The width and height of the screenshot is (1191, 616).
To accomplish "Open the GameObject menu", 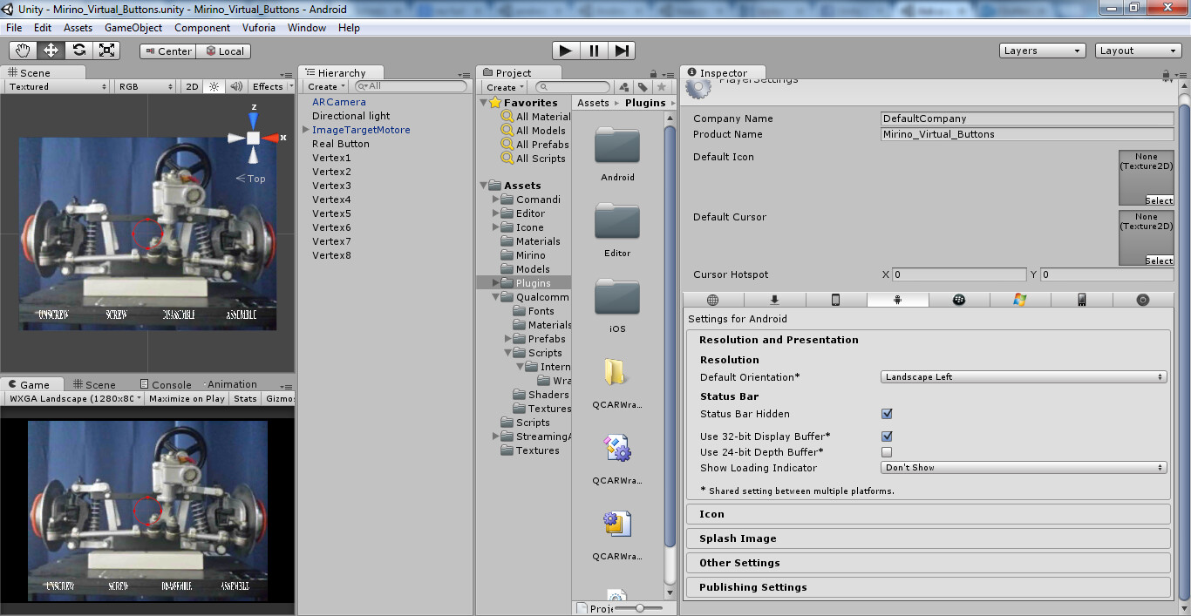I will tap(133, 27).
